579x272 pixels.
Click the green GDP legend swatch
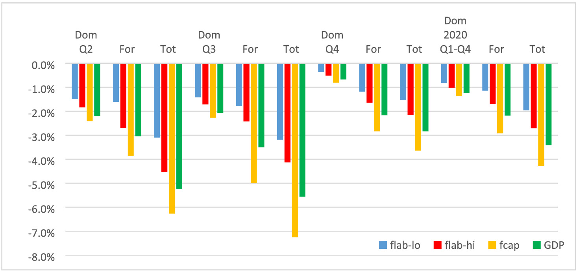[536, 246]
